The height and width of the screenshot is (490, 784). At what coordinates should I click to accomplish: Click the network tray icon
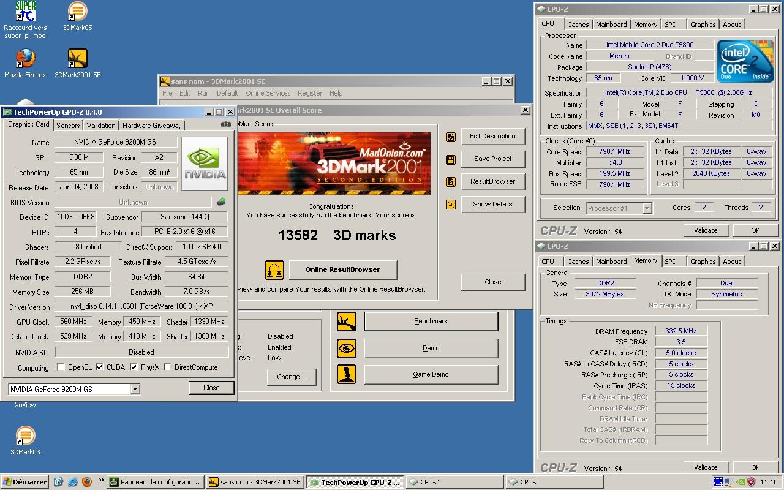click(x=729, y=482)
